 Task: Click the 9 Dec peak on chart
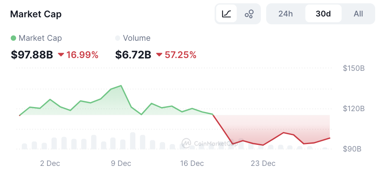pyautogui.click(x=121, y=86)
